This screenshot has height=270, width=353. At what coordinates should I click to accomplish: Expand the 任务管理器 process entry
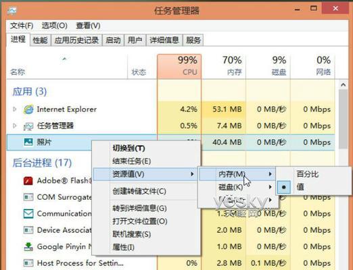[15, 126]
